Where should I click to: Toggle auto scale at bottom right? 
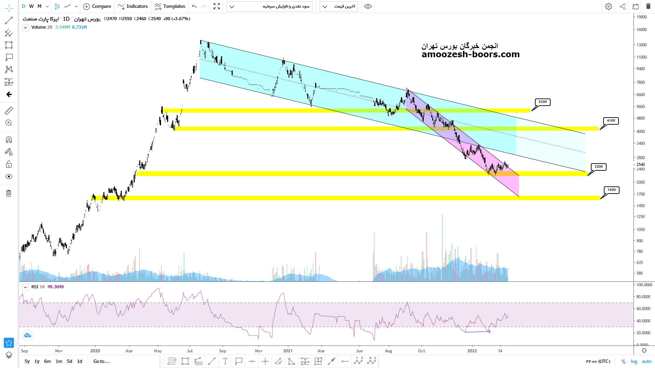[646, 362]
